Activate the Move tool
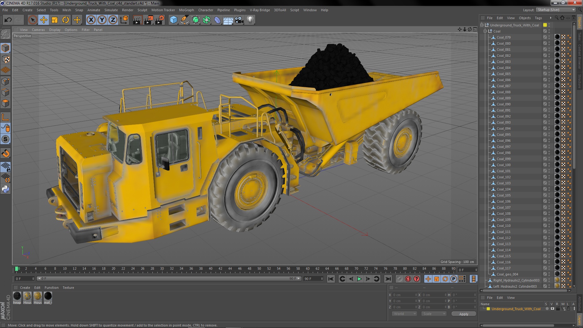The width and height of the screenshot is (583, 328). [x=44, y=20]
